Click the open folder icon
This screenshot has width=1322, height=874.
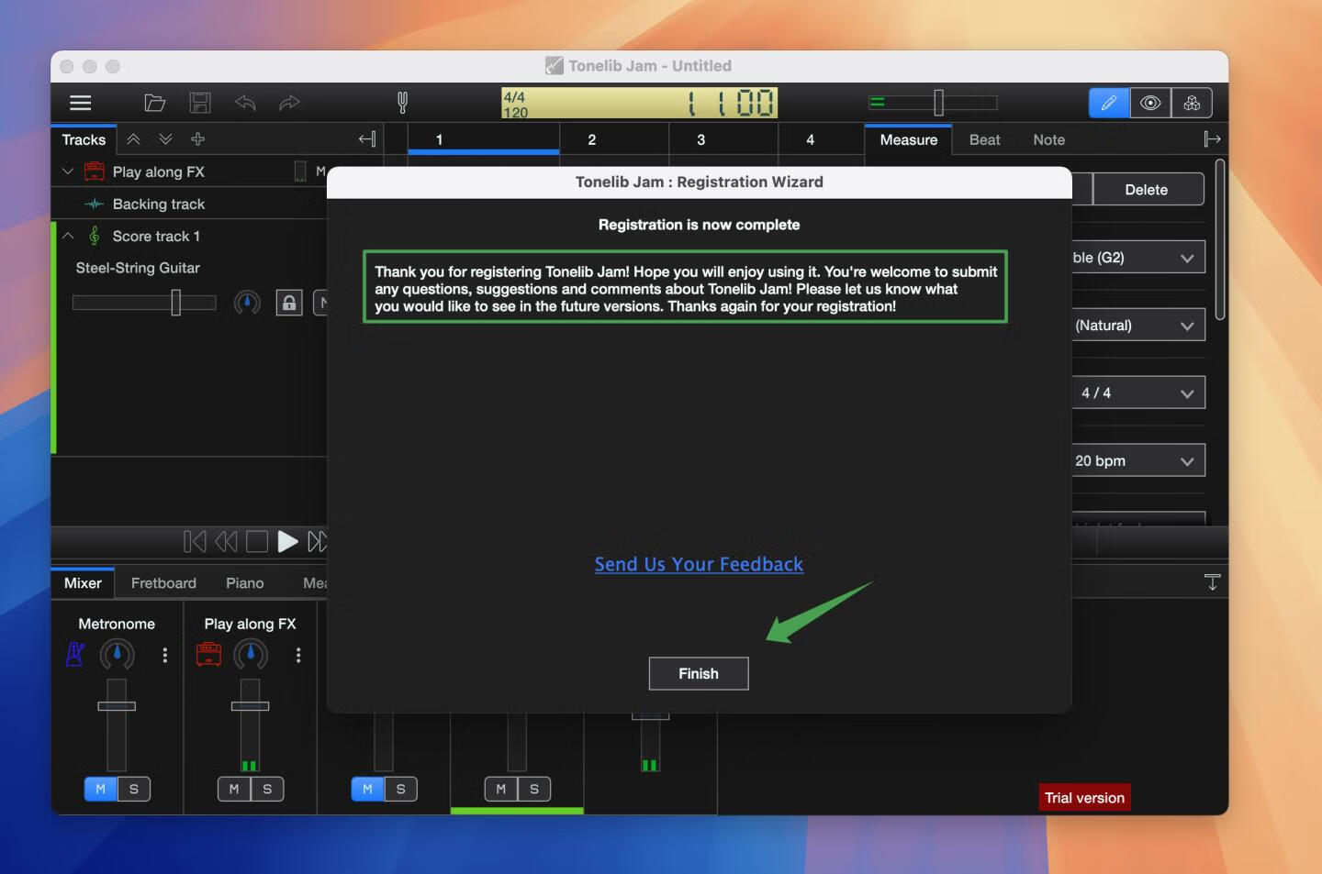pyautogui.click(x=154, y=103)
